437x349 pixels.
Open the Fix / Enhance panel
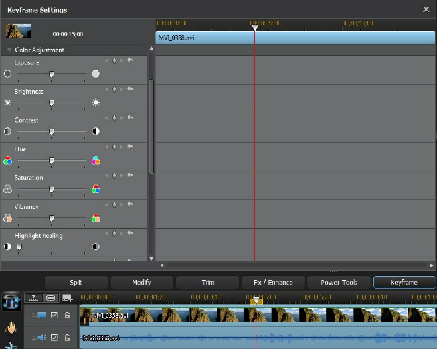[273, 282]
